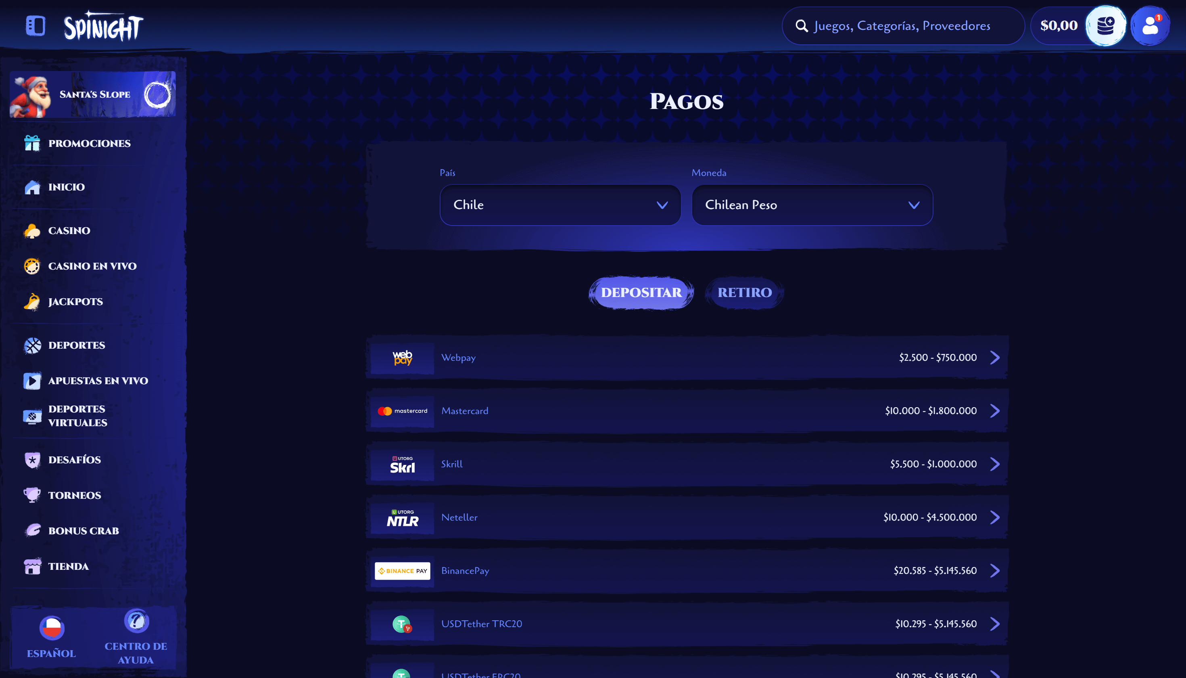Open the sidebar toggle panel icon
The width and height of the screenshot is (1186, 678).
(x=35, y=25)
